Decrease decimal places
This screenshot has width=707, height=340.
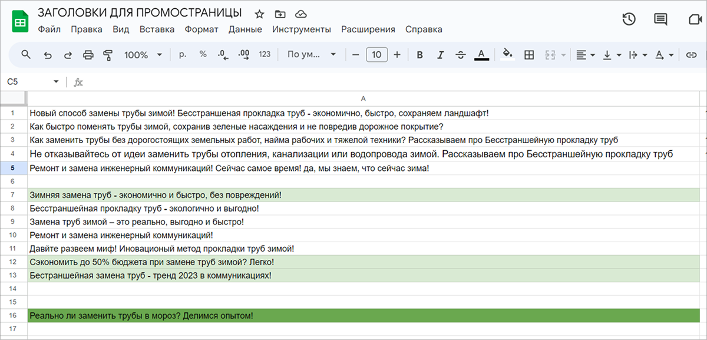click(223, 55)
